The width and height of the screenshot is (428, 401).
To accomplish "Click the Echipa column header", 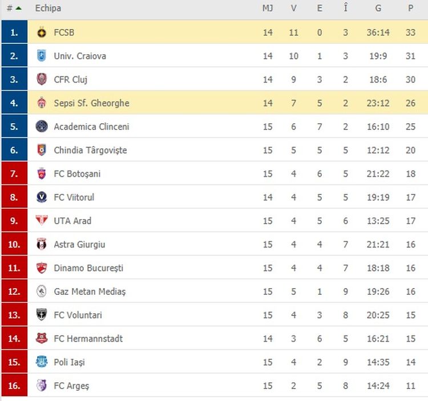I will click(48, 9).
